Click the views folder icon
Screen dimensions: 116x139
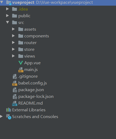[21, 56]
